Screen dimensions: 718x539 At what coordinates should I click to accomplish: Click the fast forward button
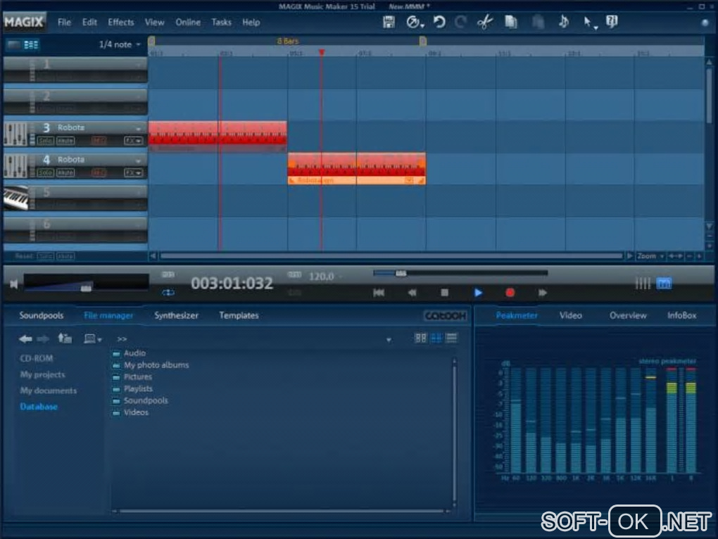pos(543,293)
